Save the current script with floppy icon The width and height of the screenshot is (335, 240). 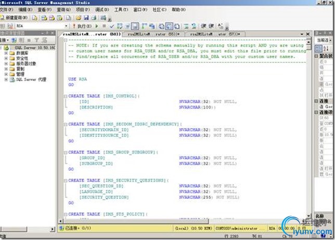click(86, 18)
